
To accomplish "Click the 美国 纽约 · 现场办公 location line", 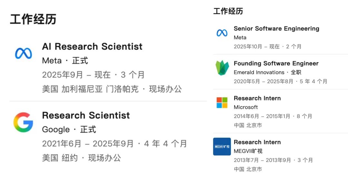I will (82, 158).
